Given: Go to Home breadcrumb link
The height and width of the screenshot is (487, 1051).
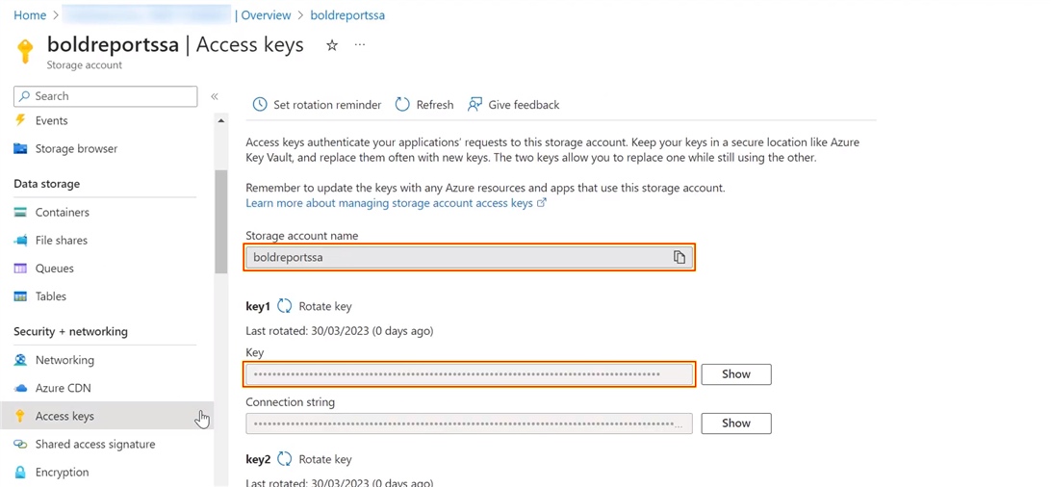Looking at the screenshot, I should (30, 14).
